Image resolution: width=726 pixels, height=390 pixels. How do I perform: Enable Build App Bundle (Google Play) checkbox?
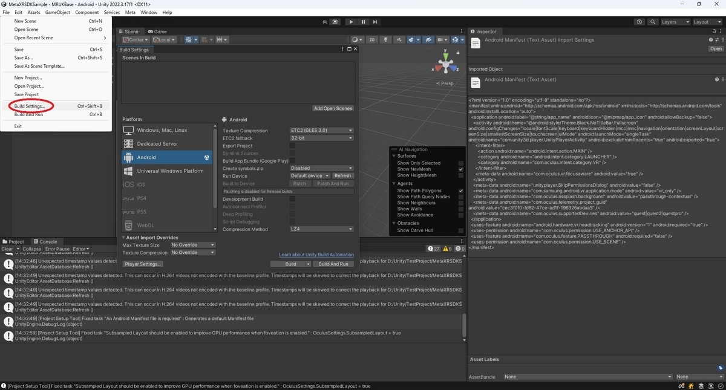[x=292, y=161]
